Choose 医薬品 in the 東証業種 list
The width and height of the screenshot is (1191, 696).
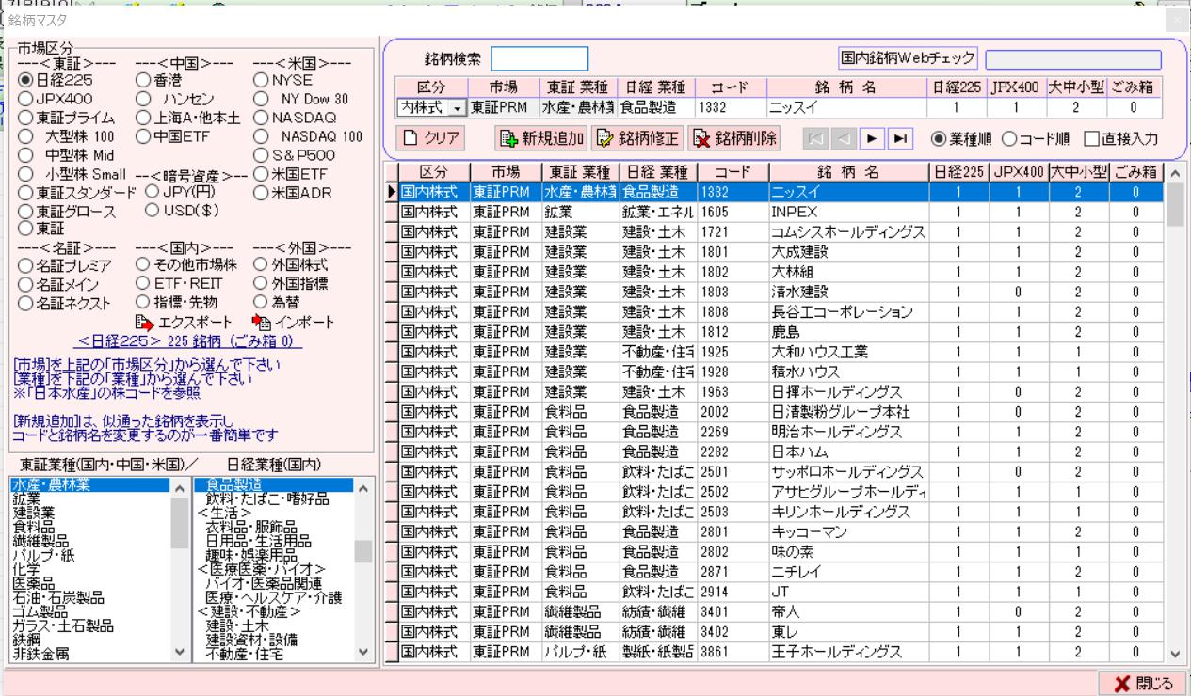click(32, 582)
